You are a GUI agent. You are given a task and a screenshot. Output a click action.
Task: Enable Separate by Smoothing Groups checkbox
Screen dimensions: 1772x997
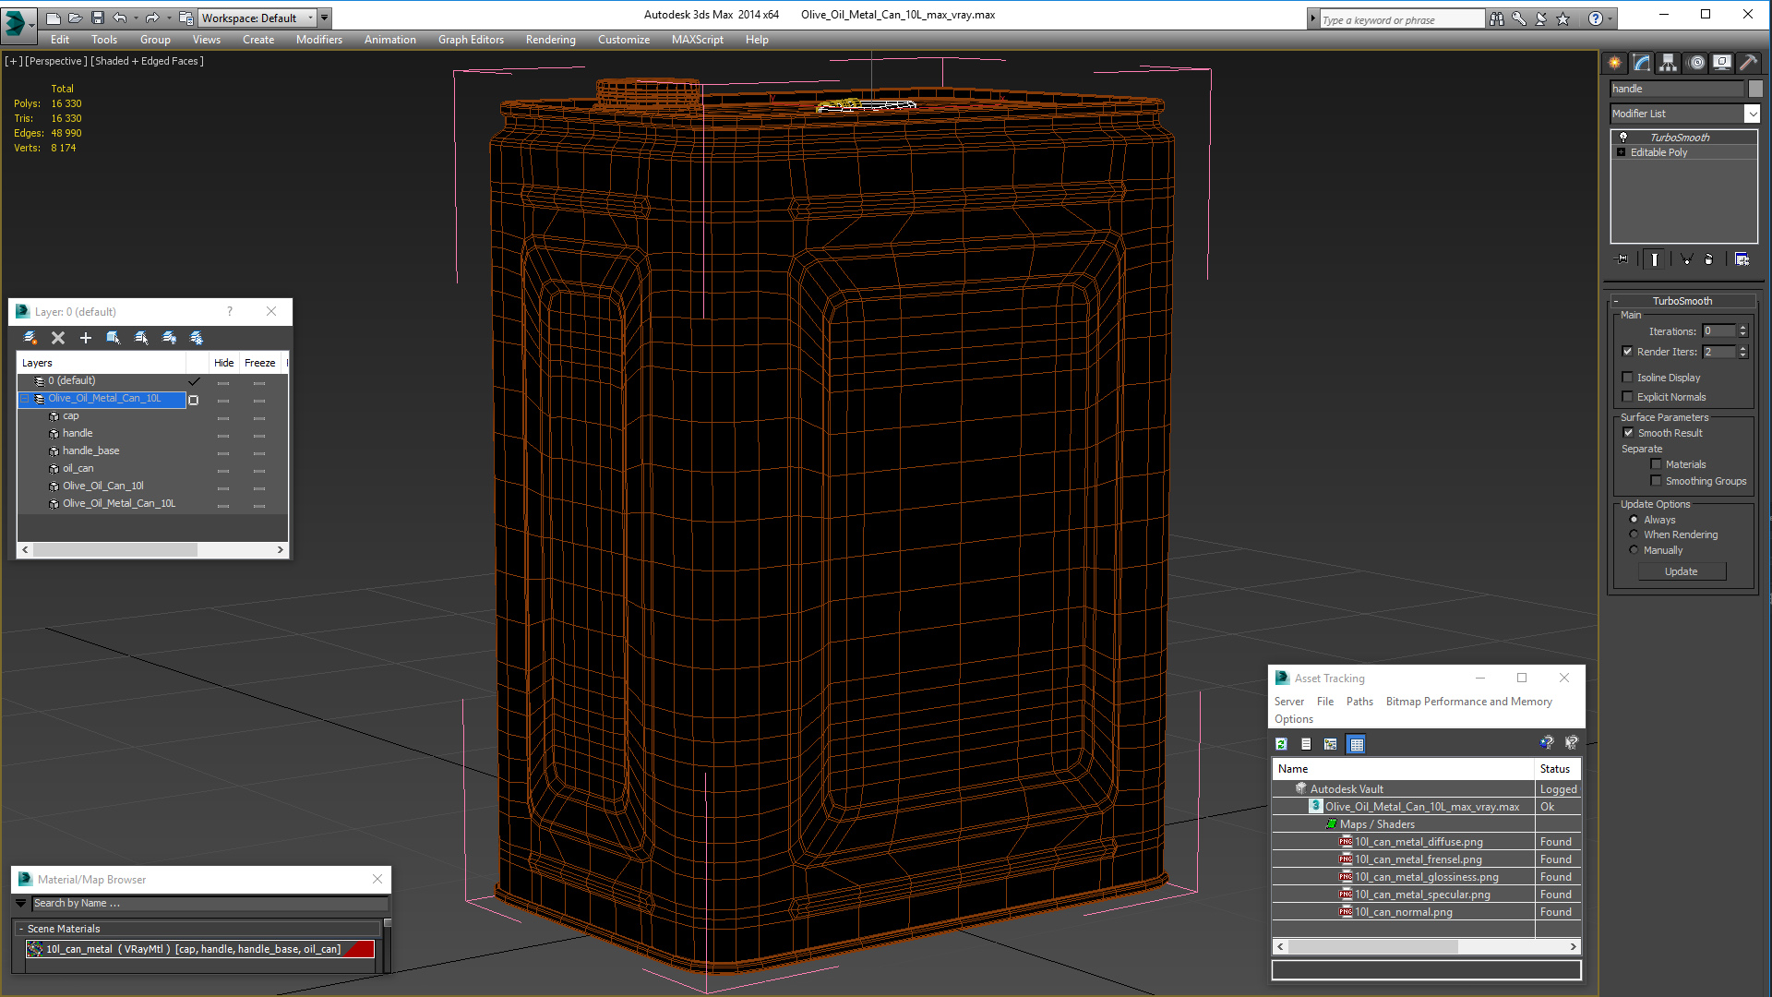1657,481
